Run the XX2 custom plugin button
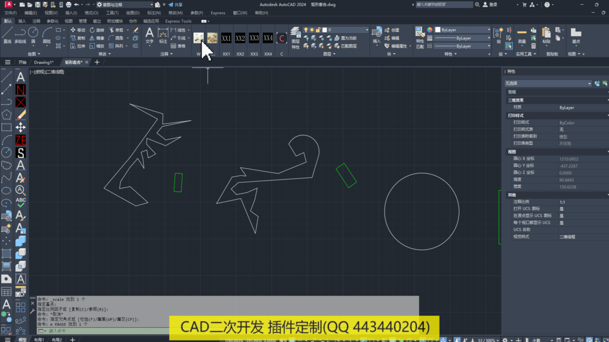Screen dimensions: 609x342 tap(240, 38)
